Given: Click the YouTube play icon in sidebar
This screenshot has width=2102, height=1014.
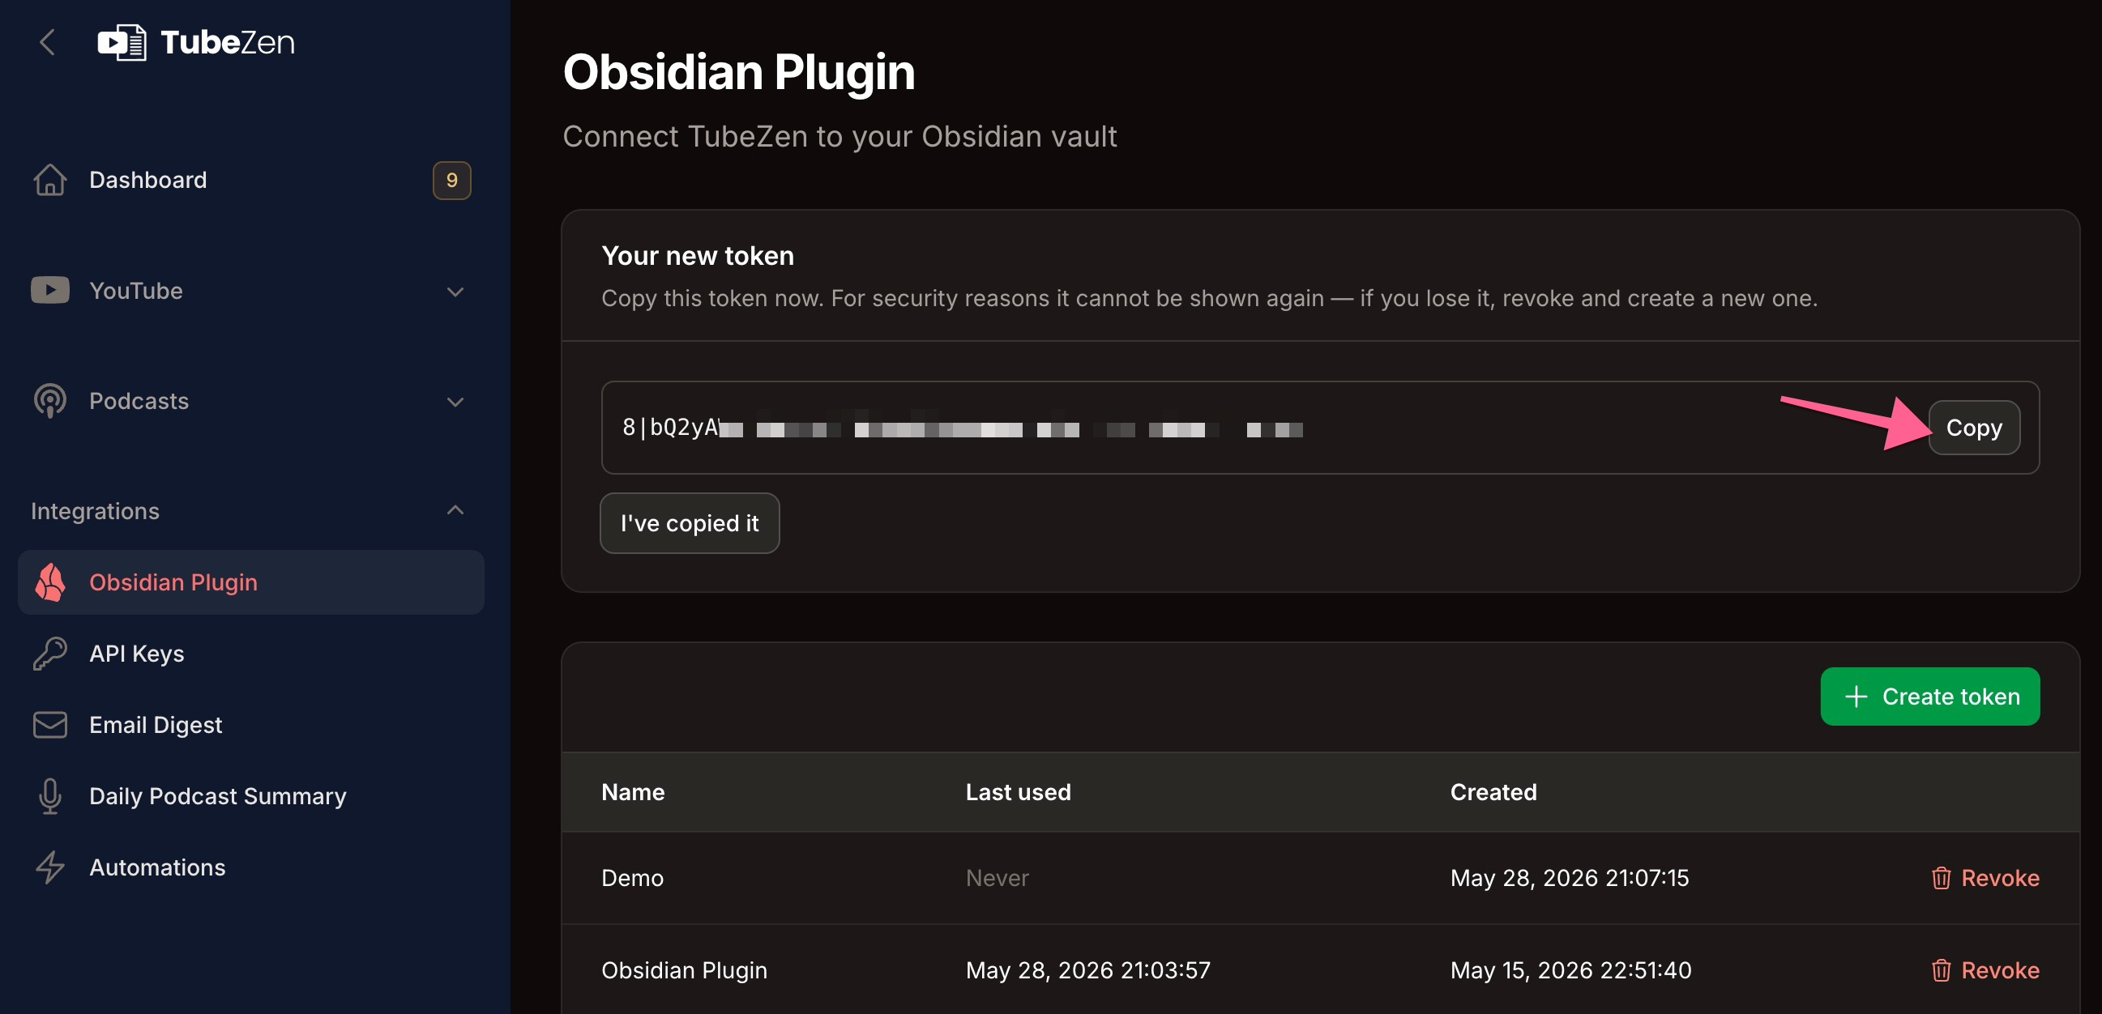Looking at the screenshot, I should 49,291.
